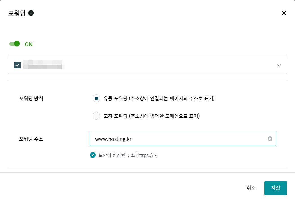The image size is (295, 203).
Task: Uncheck the selected domain checkbox
Action: click(x=17, y=65)
